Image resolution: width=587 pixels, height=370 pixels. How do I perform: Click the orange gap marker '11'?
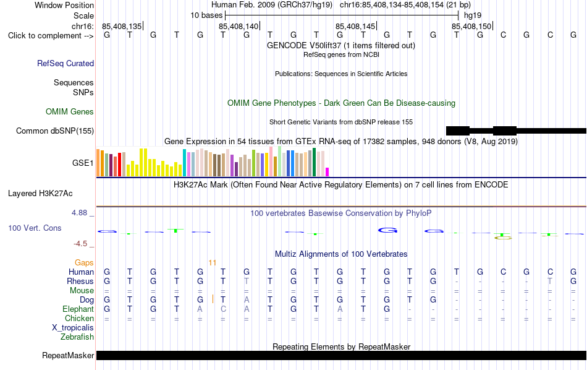[213, 263]
